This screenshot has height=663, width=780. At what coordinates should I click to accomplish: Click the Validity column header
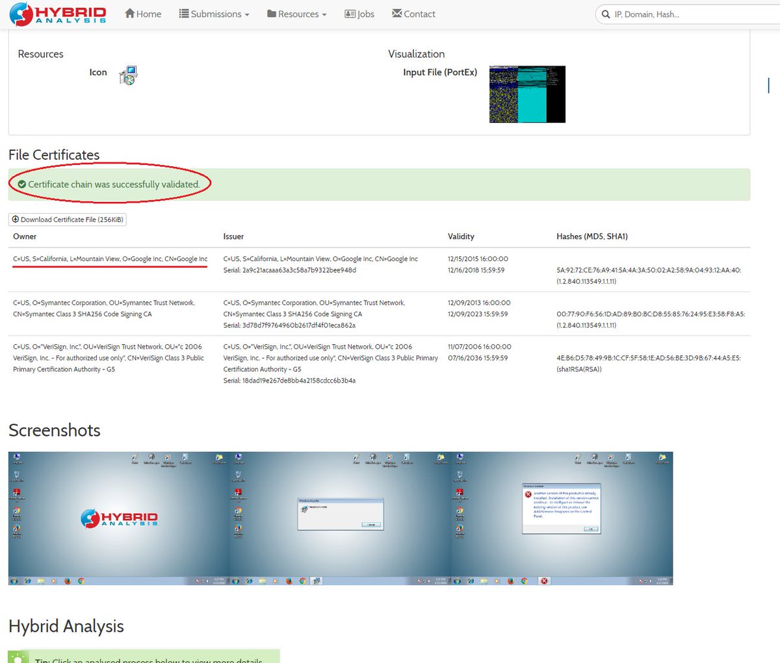[x=461, y=236]
